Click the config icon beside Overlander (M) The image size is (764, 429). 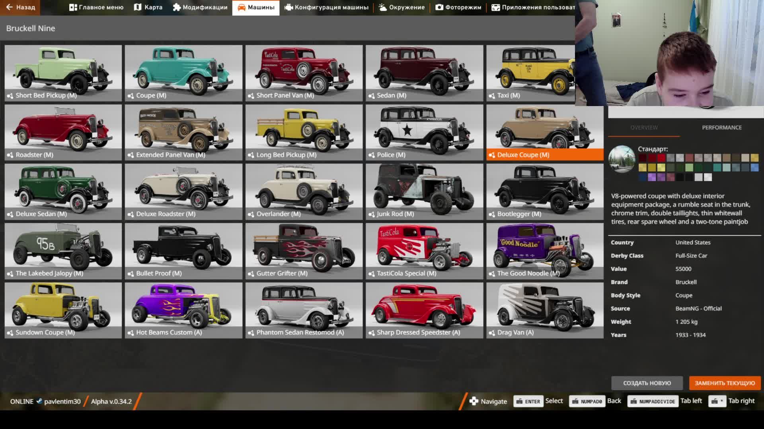coord(251,214)
